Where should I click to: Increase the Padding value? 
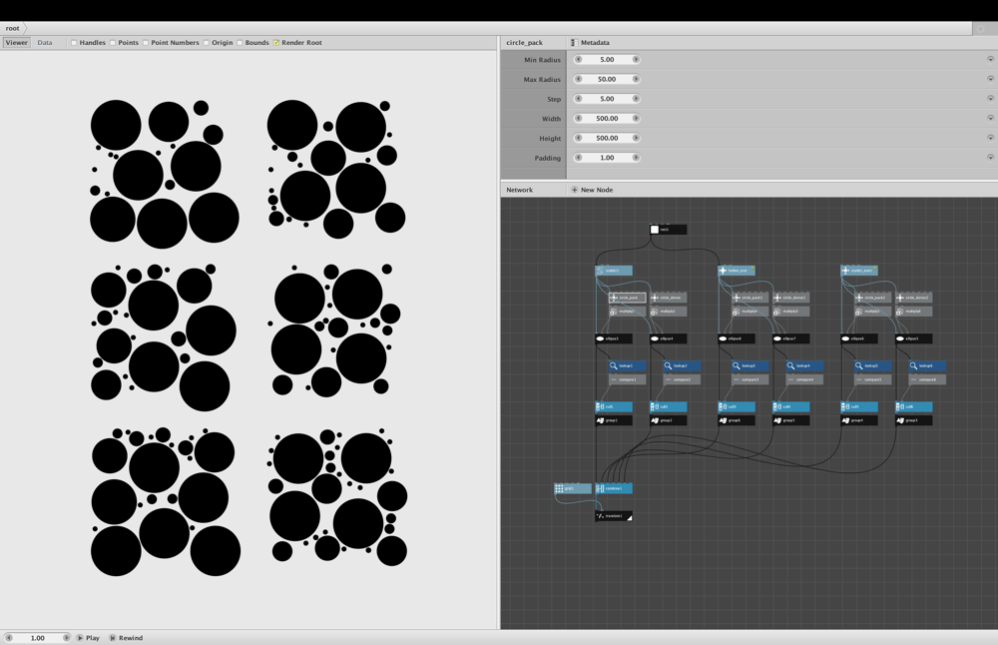coord(635,158)
